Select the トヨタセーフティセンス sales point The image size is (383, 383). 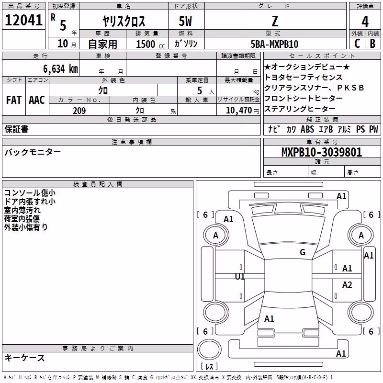(x=304, y=77)
